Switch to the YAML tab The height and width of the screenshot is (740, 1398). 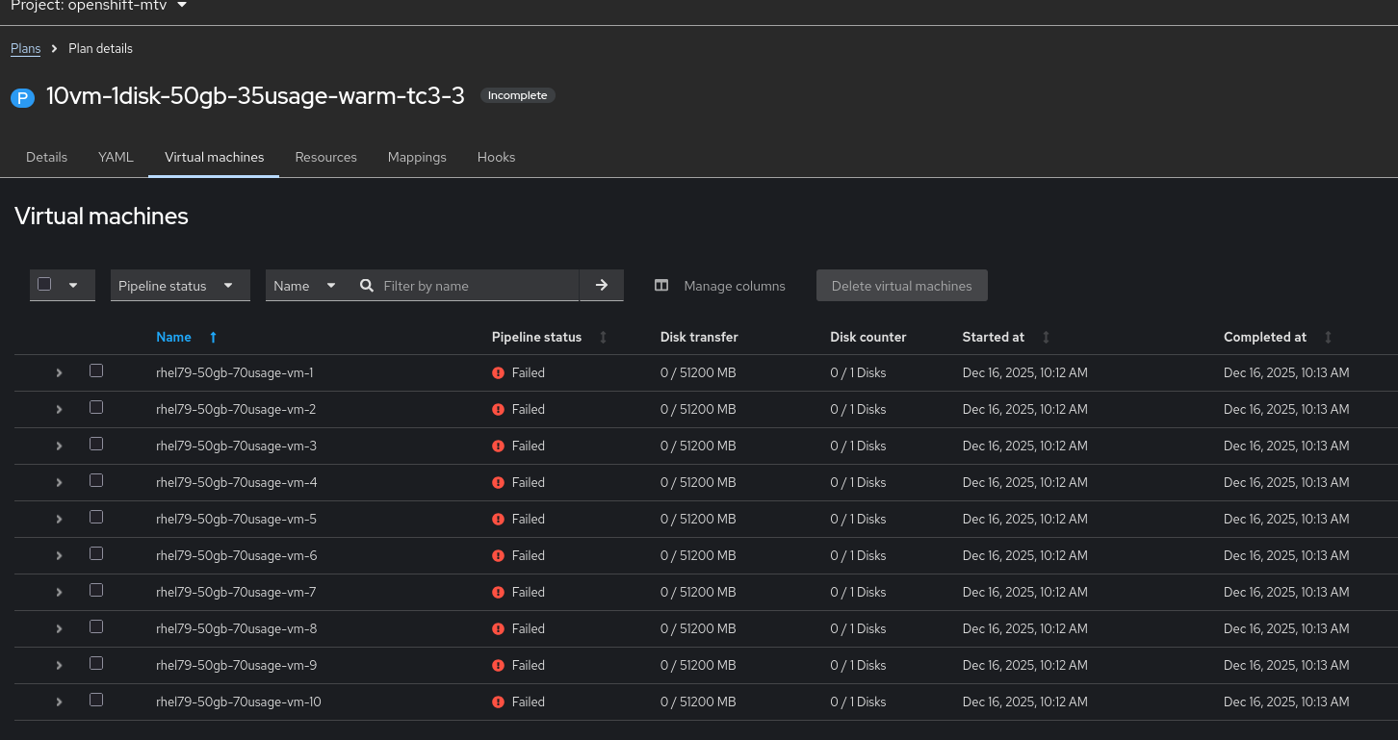pyautogui.click(x=116, y=157)
